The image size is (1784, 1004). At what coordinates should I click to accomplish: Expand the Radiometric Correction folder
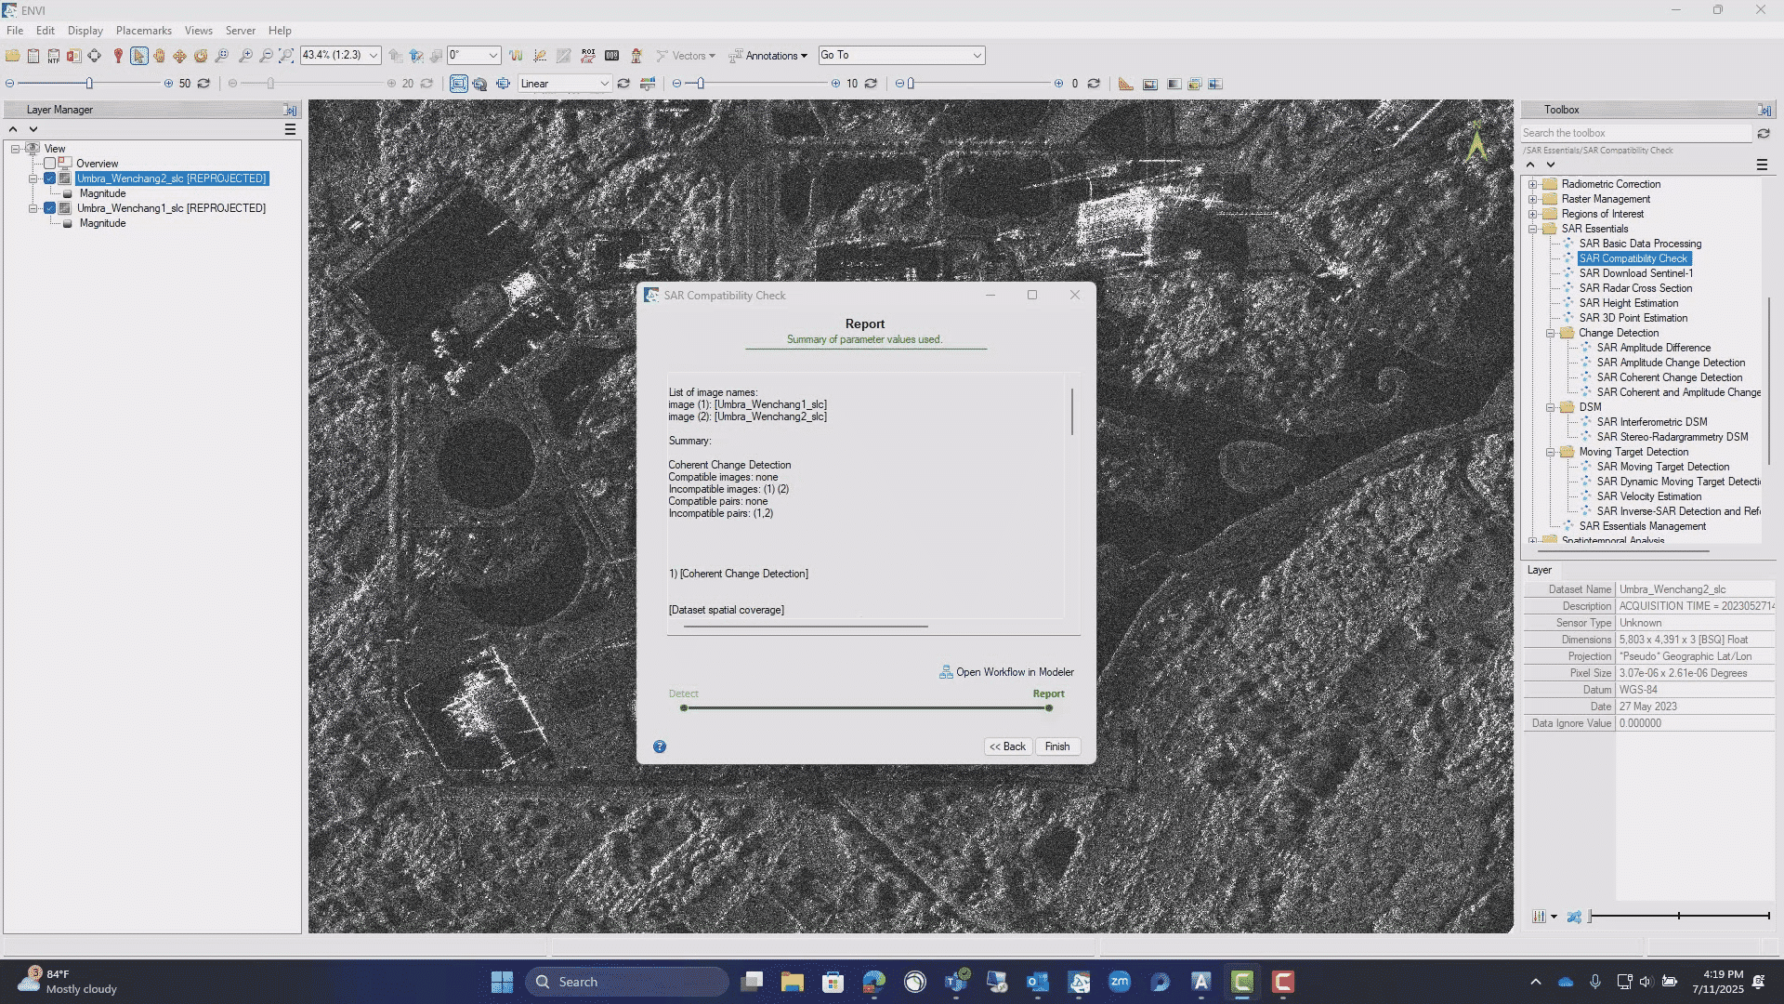point(1532,184)
